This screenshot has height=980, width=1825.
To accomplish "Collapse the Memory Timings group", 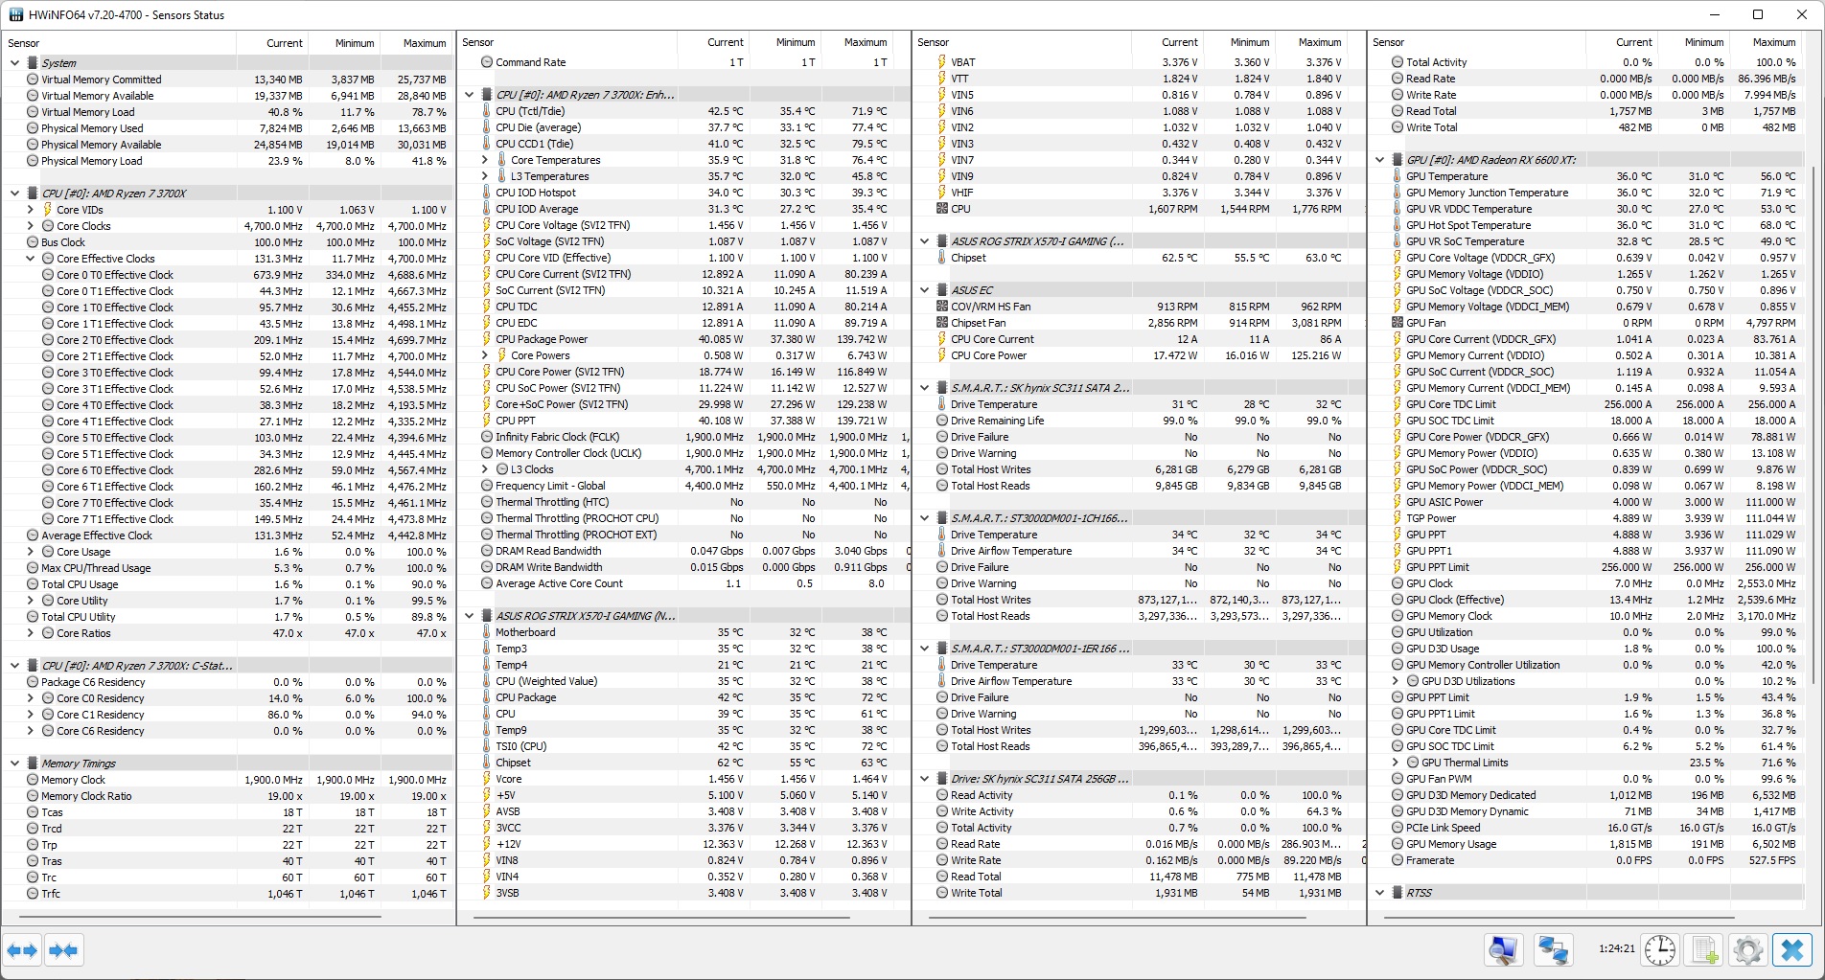I will [14, 763].
